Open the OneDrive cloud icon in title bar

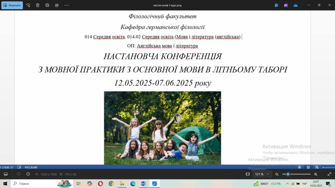(x=295, y=5)
